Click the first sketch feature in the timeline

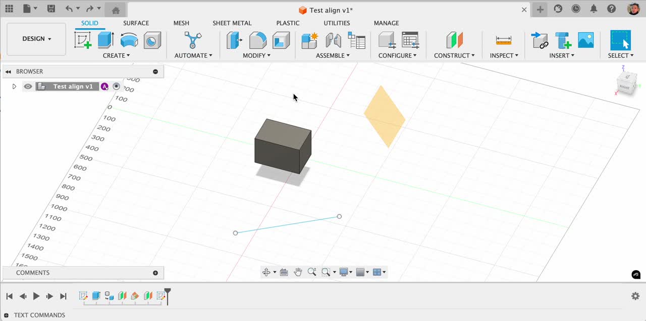pos(84,296)
